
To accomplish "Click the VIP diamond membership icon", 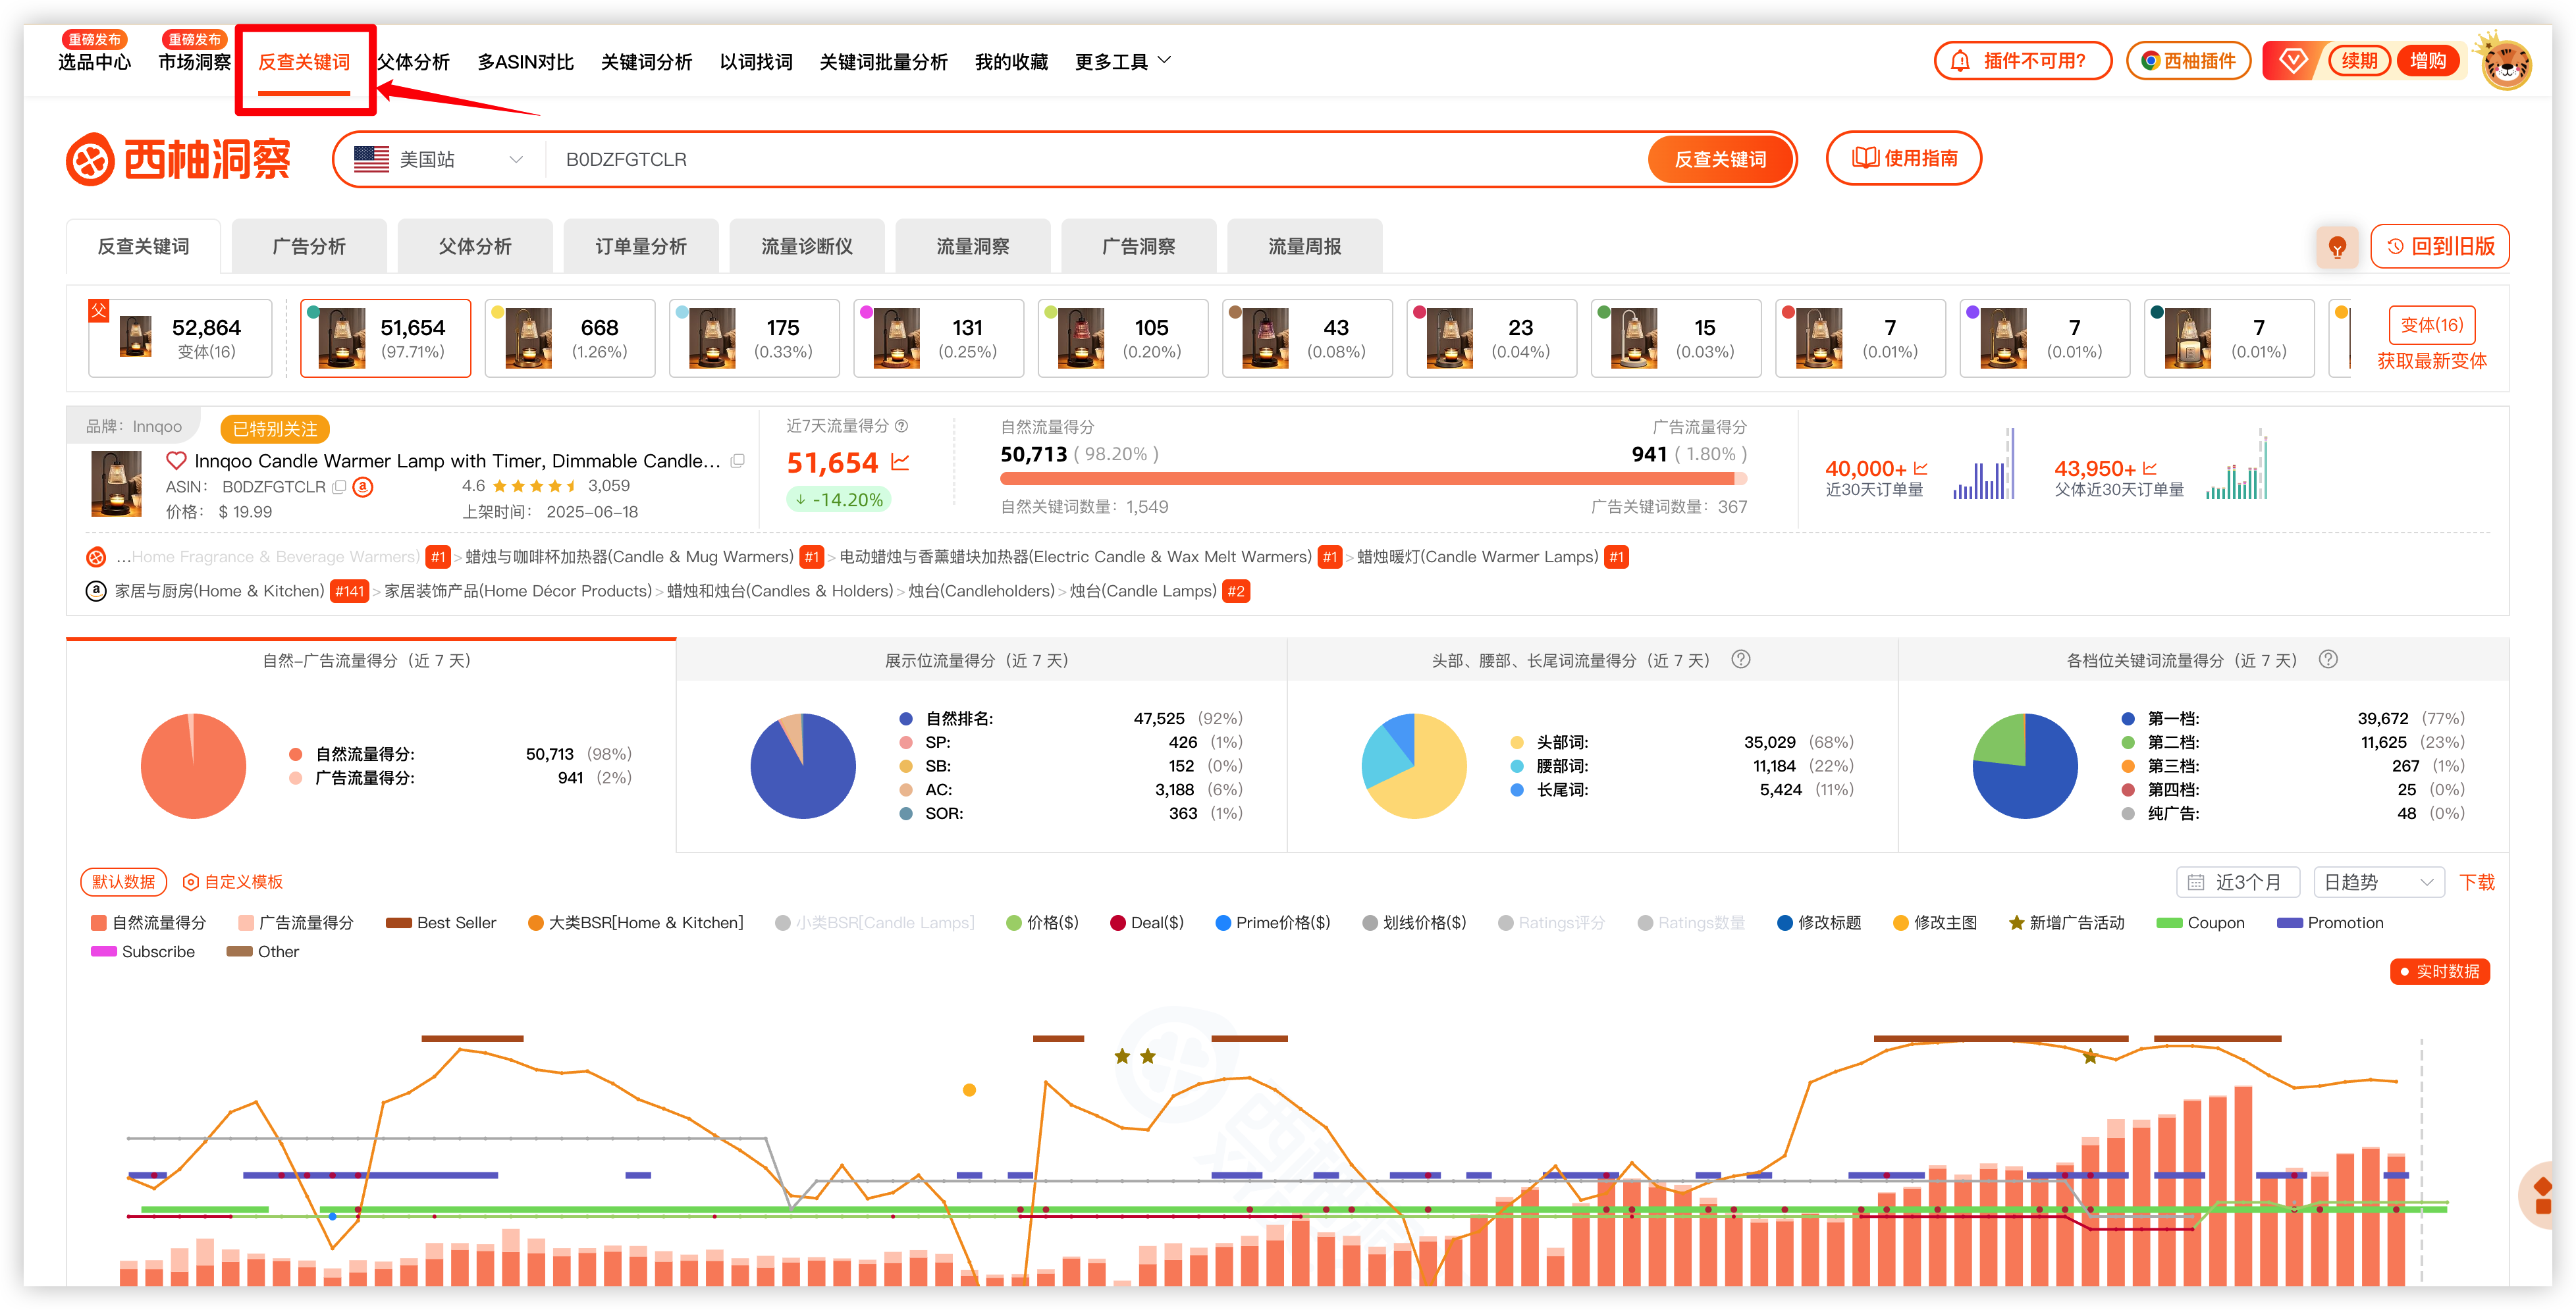I will pos(2293,61).
